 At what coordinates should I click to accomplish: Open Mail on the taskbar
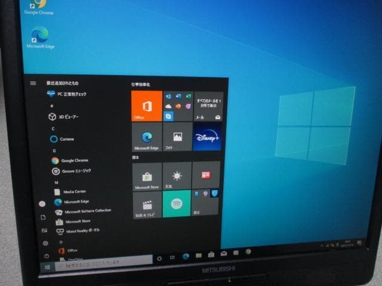click(x=224, y=253)
